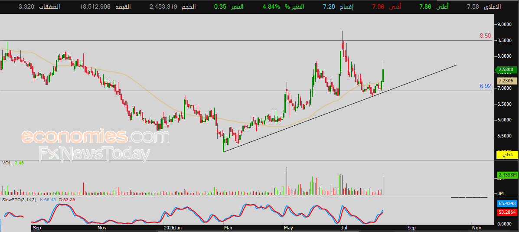Click the beige 7.2306 moving average tag
The height and width of the screenshot is (232, 519).
[x=507, y=80]
